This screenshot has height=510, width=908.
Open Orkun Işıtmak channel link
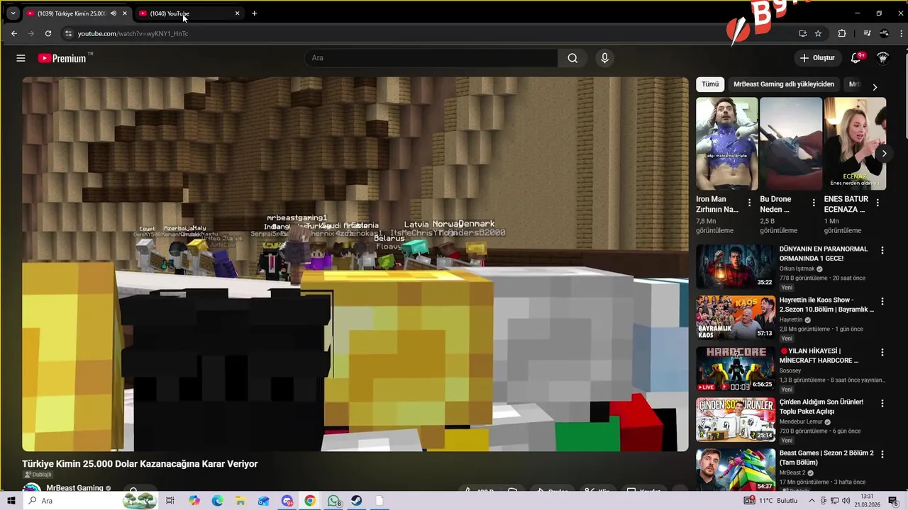click(x=797, y=269)
